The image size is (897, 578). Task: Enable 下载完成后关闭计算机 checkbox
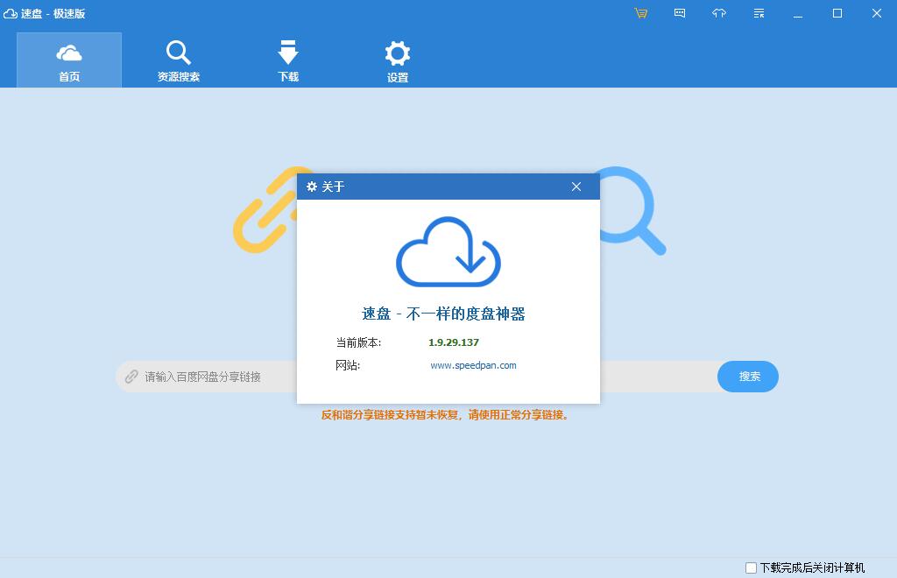coord(751,567)
